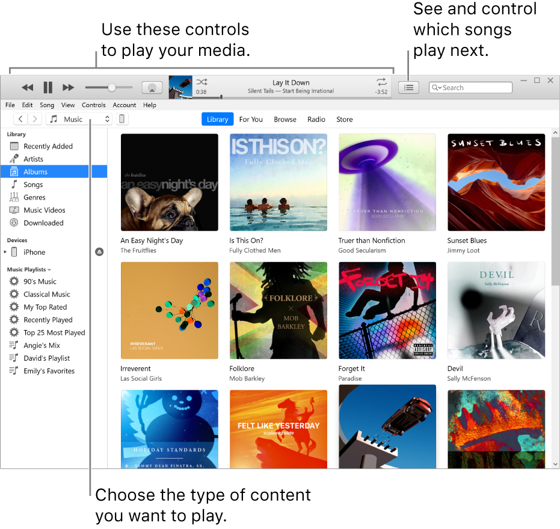Click the Search input field
The width and height of the screenshot is (560, 529).
[x=475, y=88]
